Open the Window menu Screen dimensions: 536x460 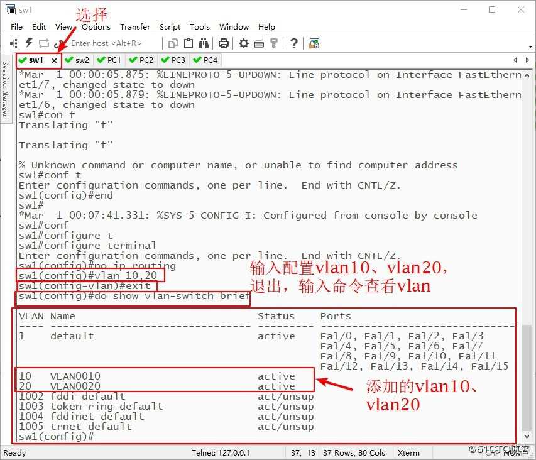click(234, 26)
